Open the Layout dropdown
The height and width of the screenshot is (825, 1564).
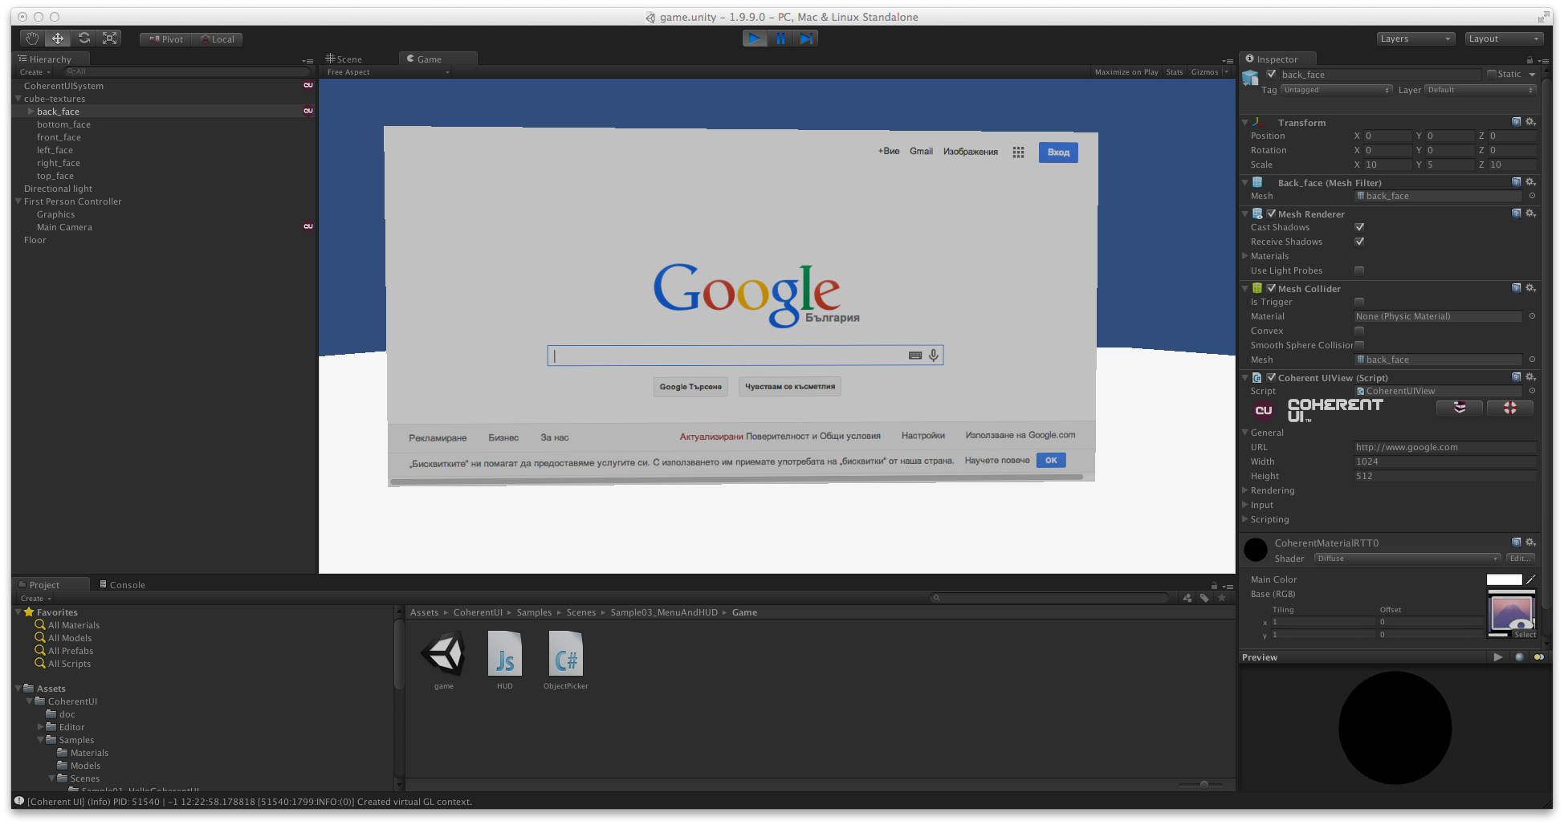pyautogui.click(x=1504, y=39)
